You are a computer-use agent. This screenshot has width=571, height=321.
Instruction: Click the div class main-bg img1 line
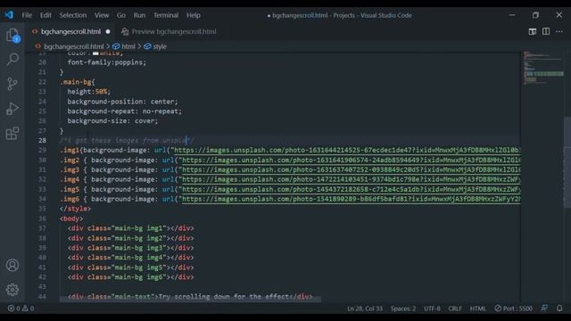pyautogui.click(x=131, y=228)
